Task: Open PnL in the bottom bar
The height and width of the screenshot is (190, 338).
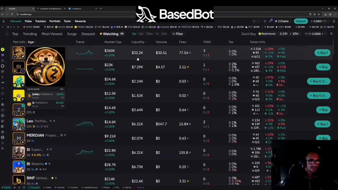Action: (x=116, y=187)
